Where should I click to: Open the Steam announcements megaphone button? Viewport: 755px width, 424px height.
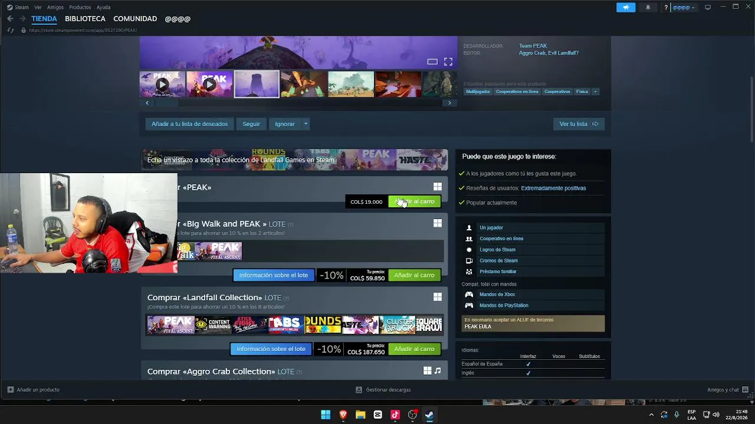(x=626, y=8)
